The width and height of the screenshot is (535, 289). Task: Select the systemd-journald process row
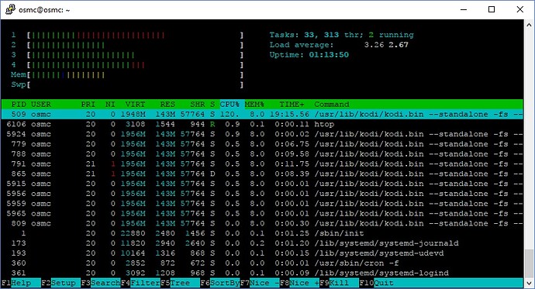point(262,243)
